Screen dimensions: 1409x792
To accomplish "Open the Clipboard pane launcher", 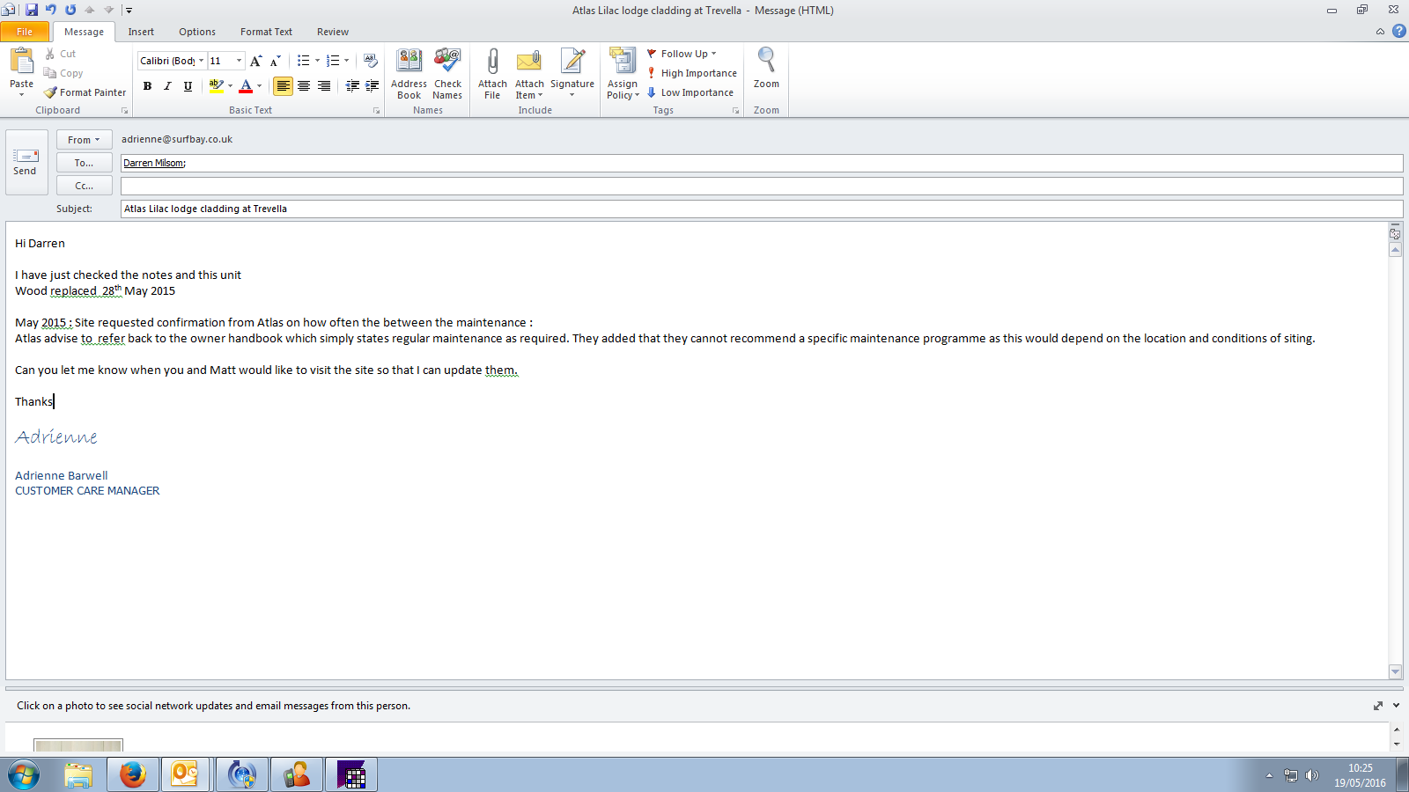I will 124,111.
